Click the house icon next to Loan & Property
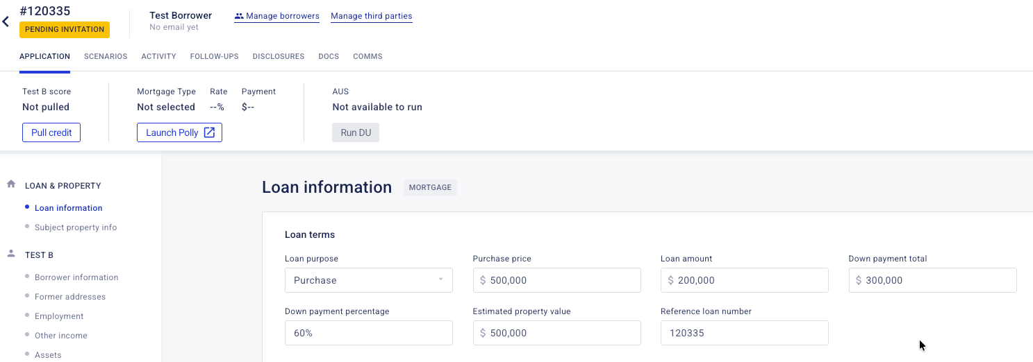The height and width of the screenshot is (362, 1033). (x=11, y=184)
